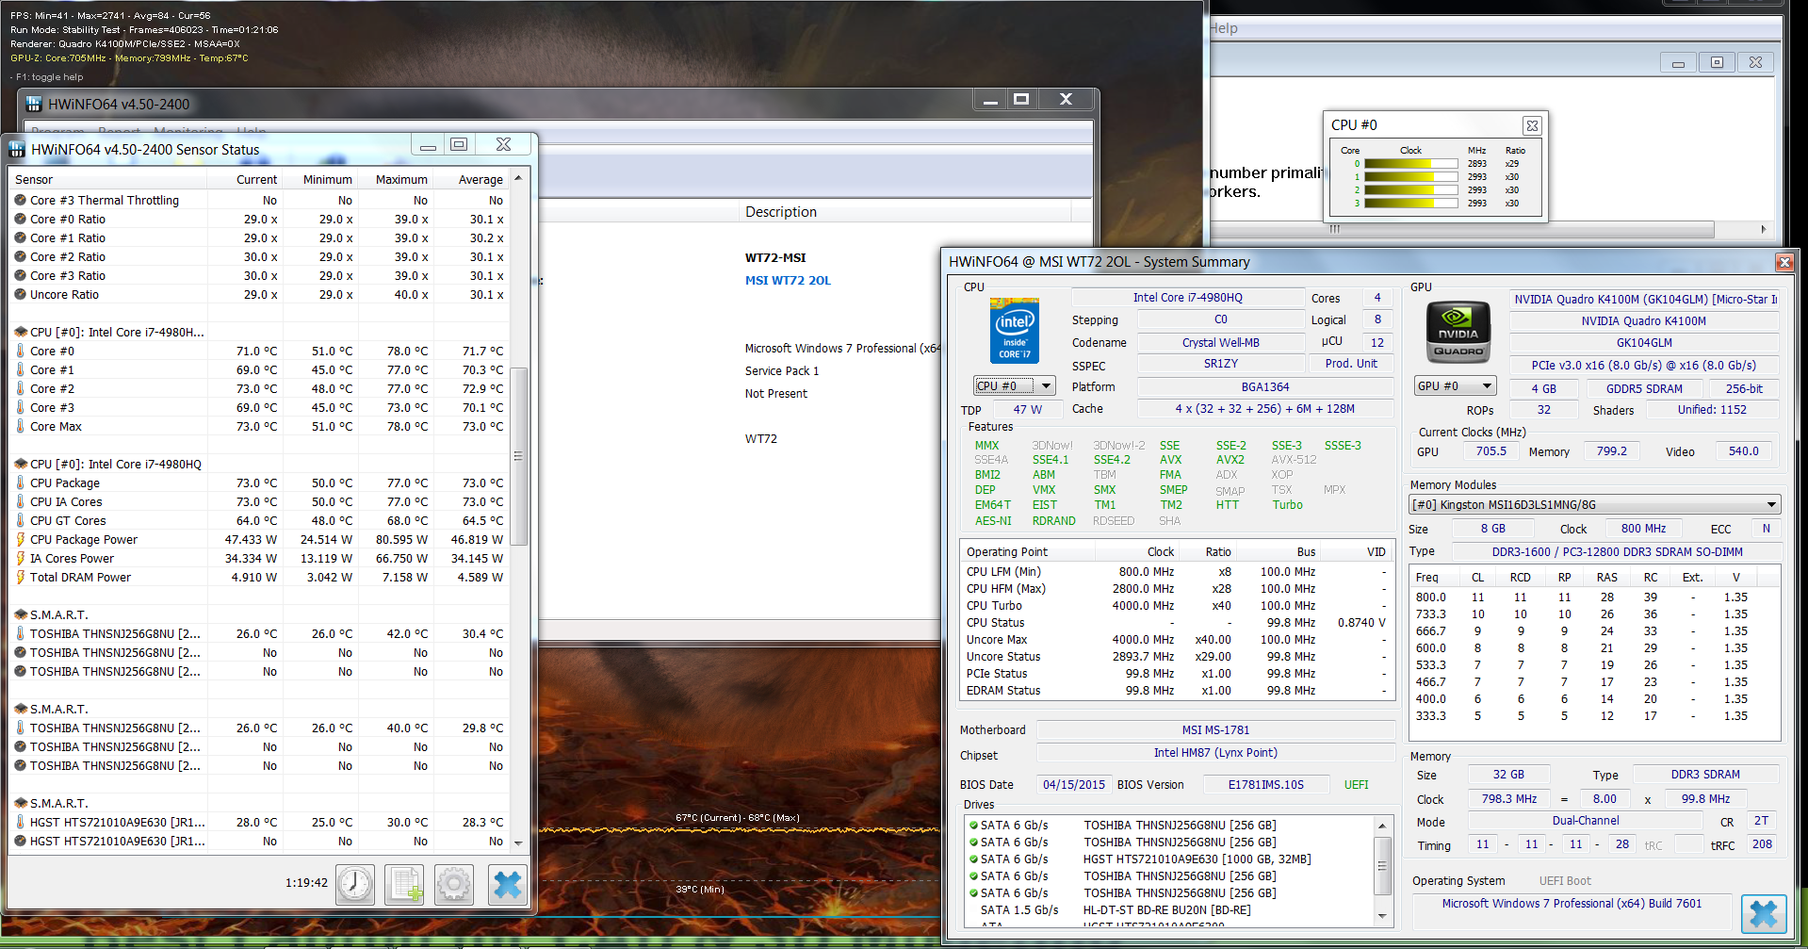The height and width of the screenshot is (949, 1808).
Task: Click the MSI MS-1781 motherboard field
Action: (x=1215, y=729)
